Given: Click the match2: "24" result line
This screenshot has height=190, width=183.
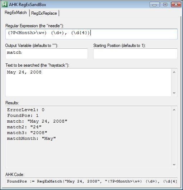Looking at the screenshot, I should pyautogui.click(x=24, y=127).
